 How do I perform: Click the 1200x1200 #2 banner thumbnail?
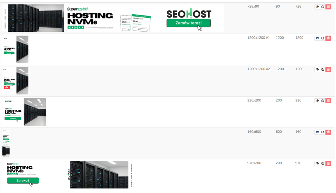coord(15,80)
